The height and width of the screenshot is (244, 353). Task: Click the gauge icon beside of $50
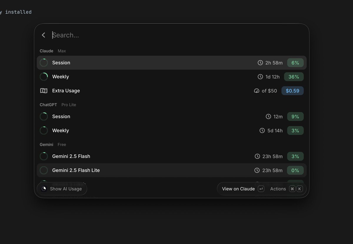[257, 91]
